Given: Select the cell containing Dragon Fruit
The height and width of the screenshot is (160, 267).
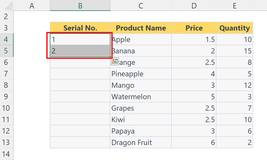Looking at the screenshot, I should 141,143.
